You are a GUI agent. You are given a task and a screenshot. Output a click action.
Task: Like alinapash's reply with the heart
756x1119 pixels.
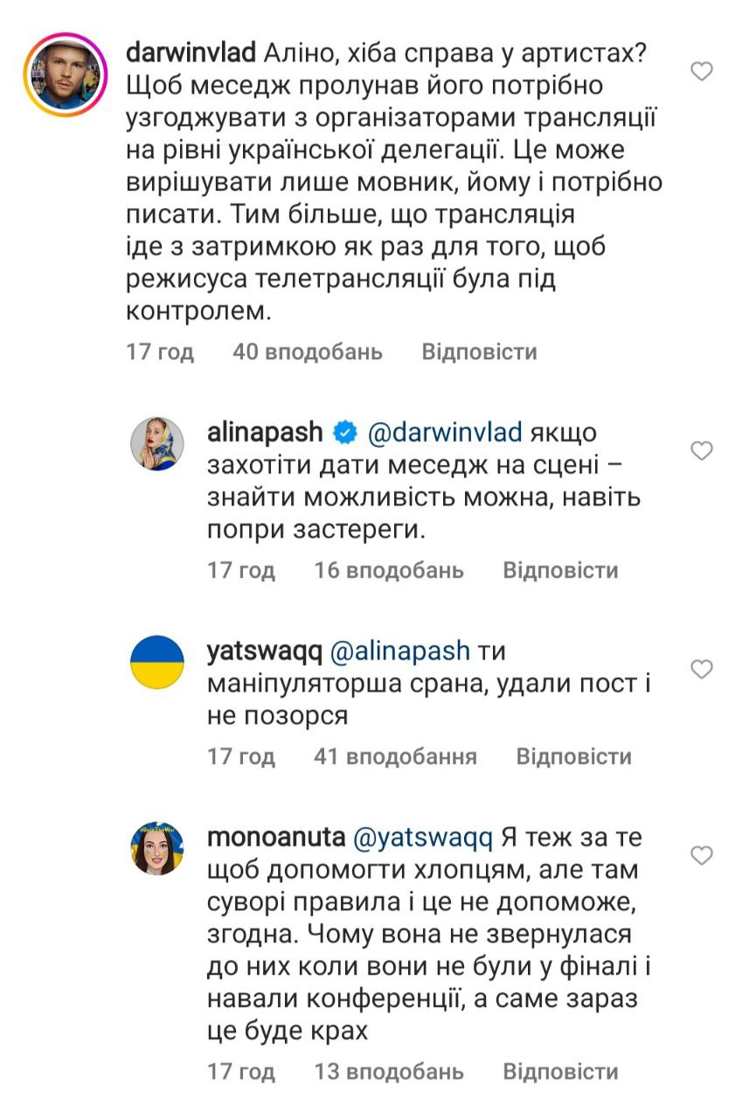click(x=703, y=451)
